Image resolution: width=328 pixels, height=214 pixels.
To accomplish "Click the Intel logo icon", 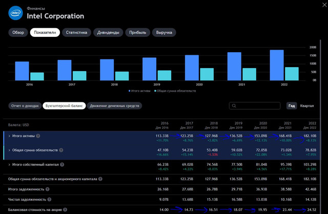I will [15, 13].
